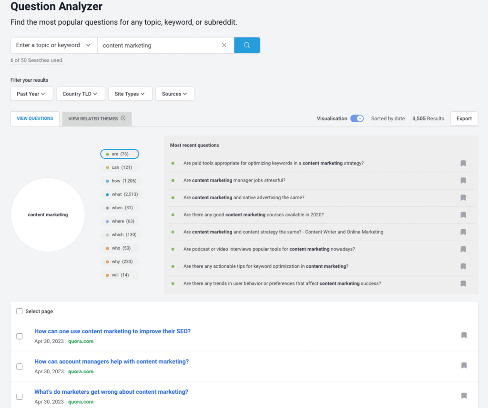
Task: Click the 'content marketing' center circle
Action: [48, 215]
